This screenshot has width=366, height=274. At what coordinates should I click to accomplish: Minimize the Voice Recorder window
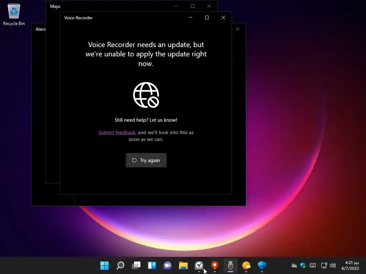[x=191, y=17]
